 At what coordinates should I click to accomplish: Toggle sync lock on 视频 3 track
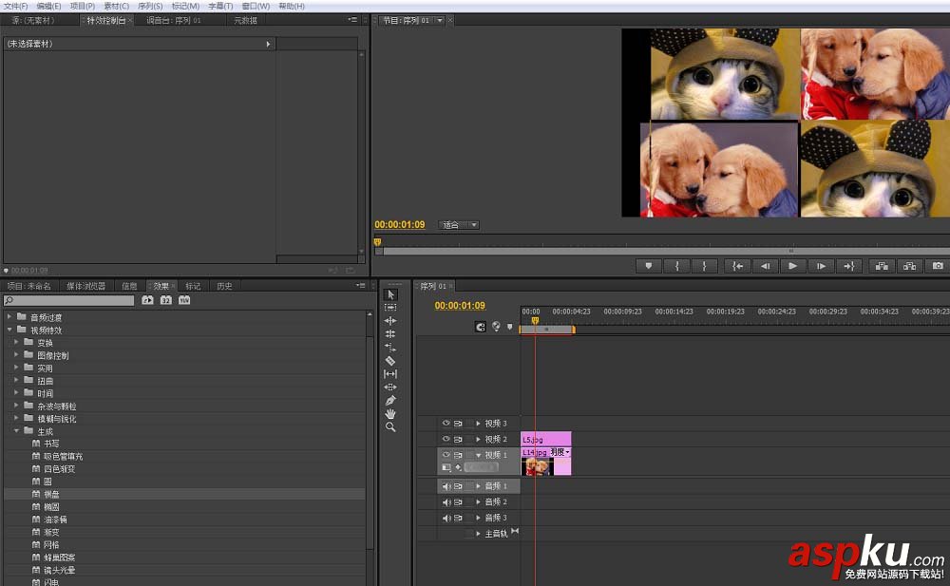point(459,424)
